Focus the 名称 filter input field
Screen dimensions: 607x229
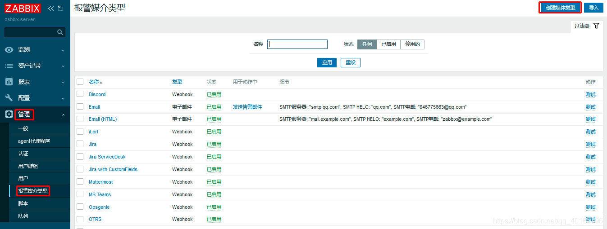click(x=297, y=44)
